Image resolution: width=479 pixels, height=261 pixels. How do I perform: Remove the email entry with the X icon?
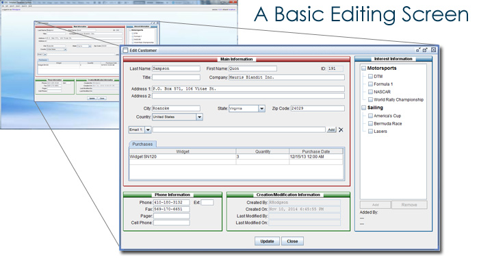pyautogui.click(x=341, y=129)
